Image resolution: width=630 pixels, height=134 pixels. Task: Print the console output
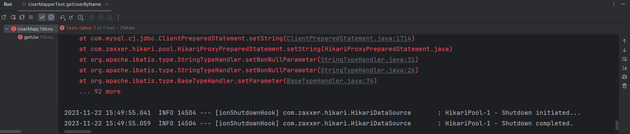click(625, 77)
